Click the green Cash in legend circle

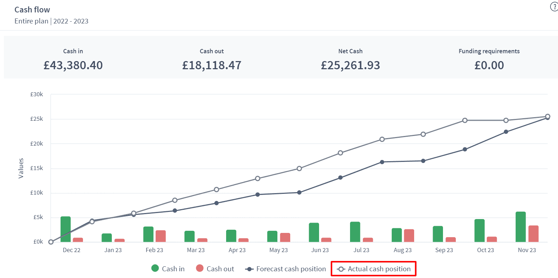click(x=155, y=269)
